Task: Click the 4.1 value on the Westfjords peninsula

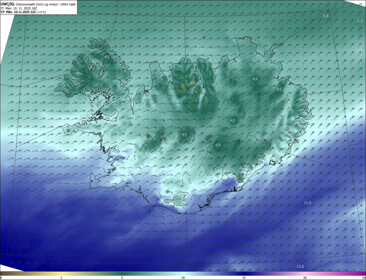Action: coord(107,57)
